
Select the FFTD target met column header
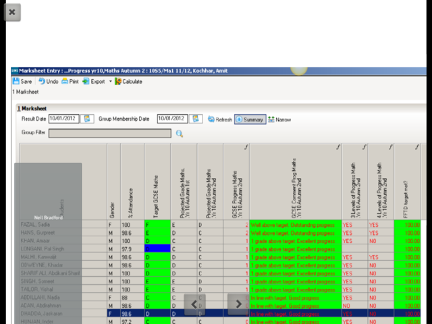[407, 182]
